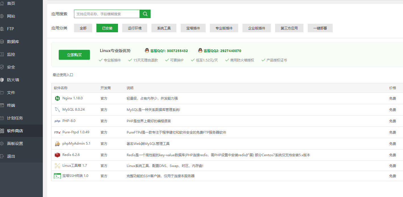This screenshot has height=197, width=403.
Task: Click the 宝塔SSH终端 terminal icon
Action: point(58,176)
